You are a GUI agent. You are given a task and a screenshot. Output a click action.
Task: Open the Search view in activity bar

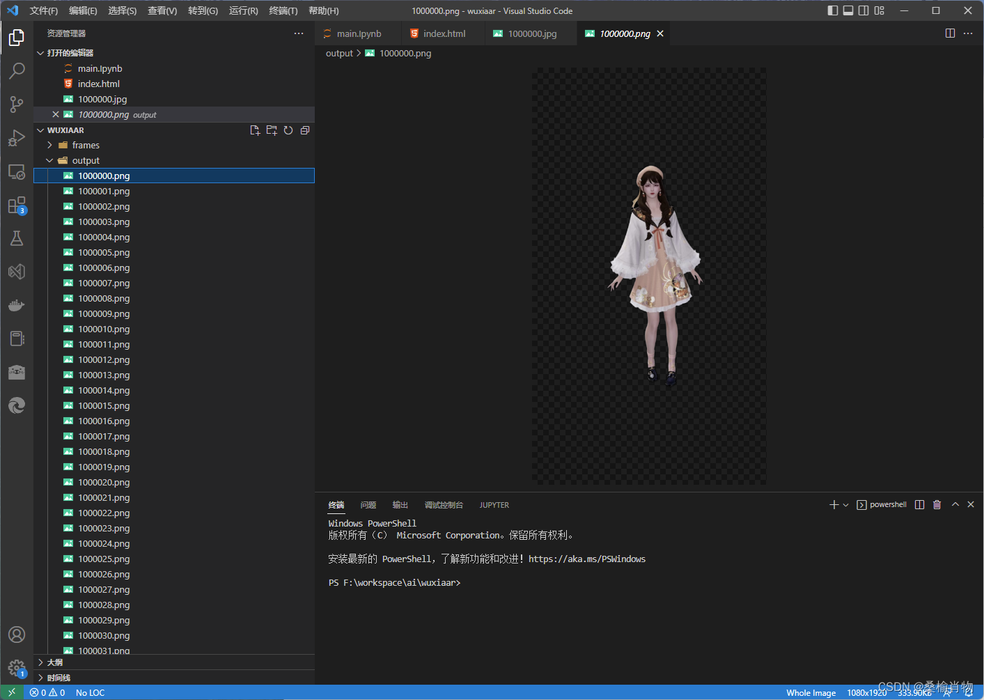pyautogui.click(x=17, y=70)
